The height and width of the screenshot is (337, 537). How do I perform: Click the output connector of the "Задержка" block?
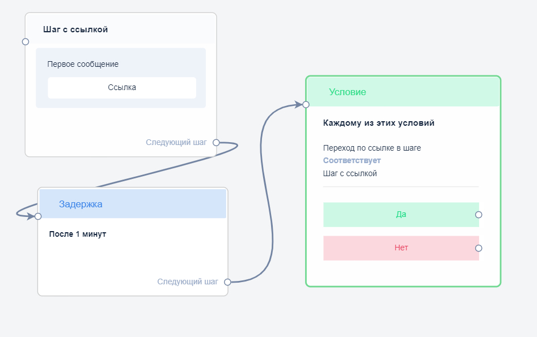[227, 281]
